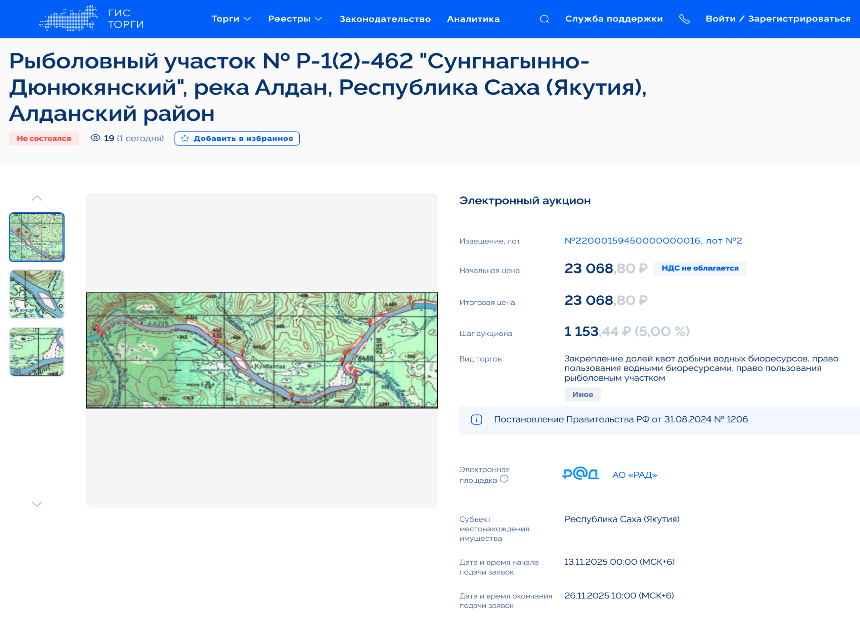The image size is (860, 644).
Task: Follow the АО «РАД» link
Action: [x=635, y=475]
